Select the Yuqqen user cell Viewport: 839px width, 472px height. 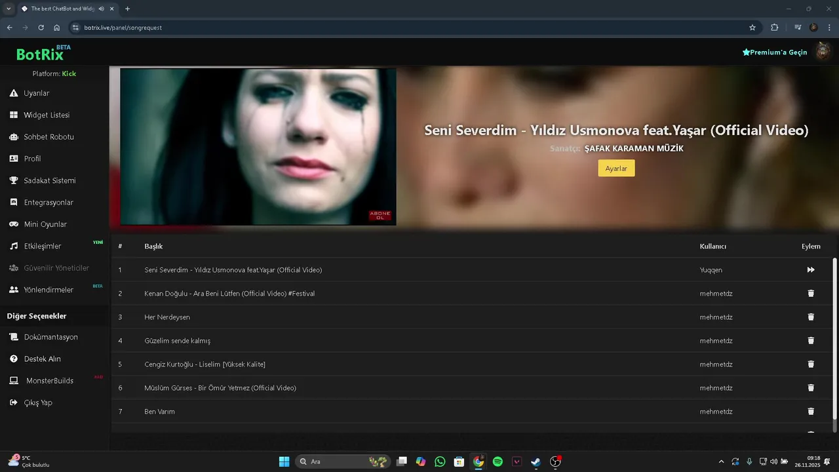[711, 270]
